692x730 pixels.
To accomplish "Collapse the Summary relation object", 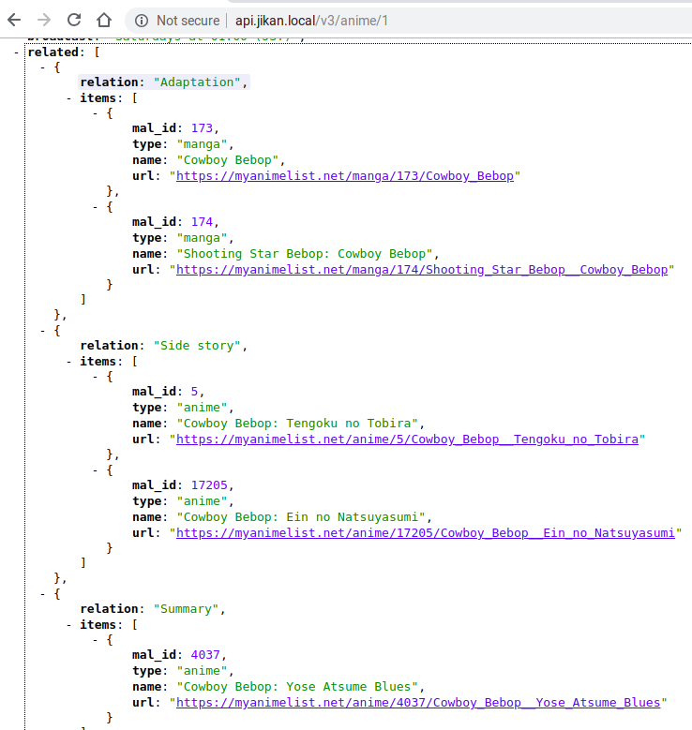I will coord(43,594).
